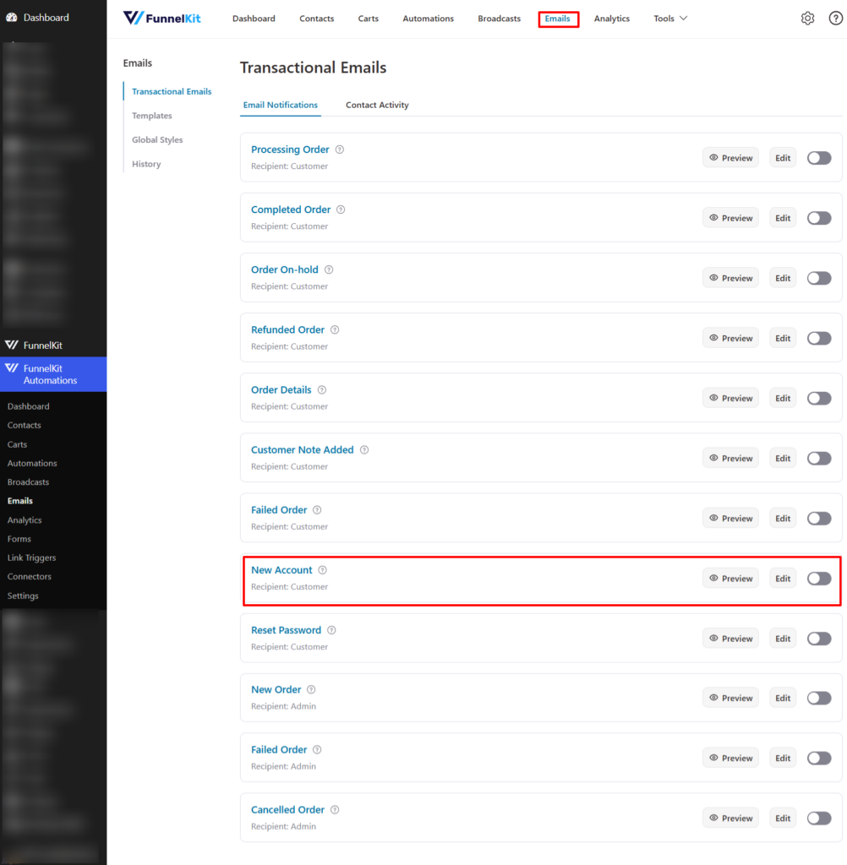Open History in Emails side menu
Screen dimensions: 847x865
tap(146, 165)
